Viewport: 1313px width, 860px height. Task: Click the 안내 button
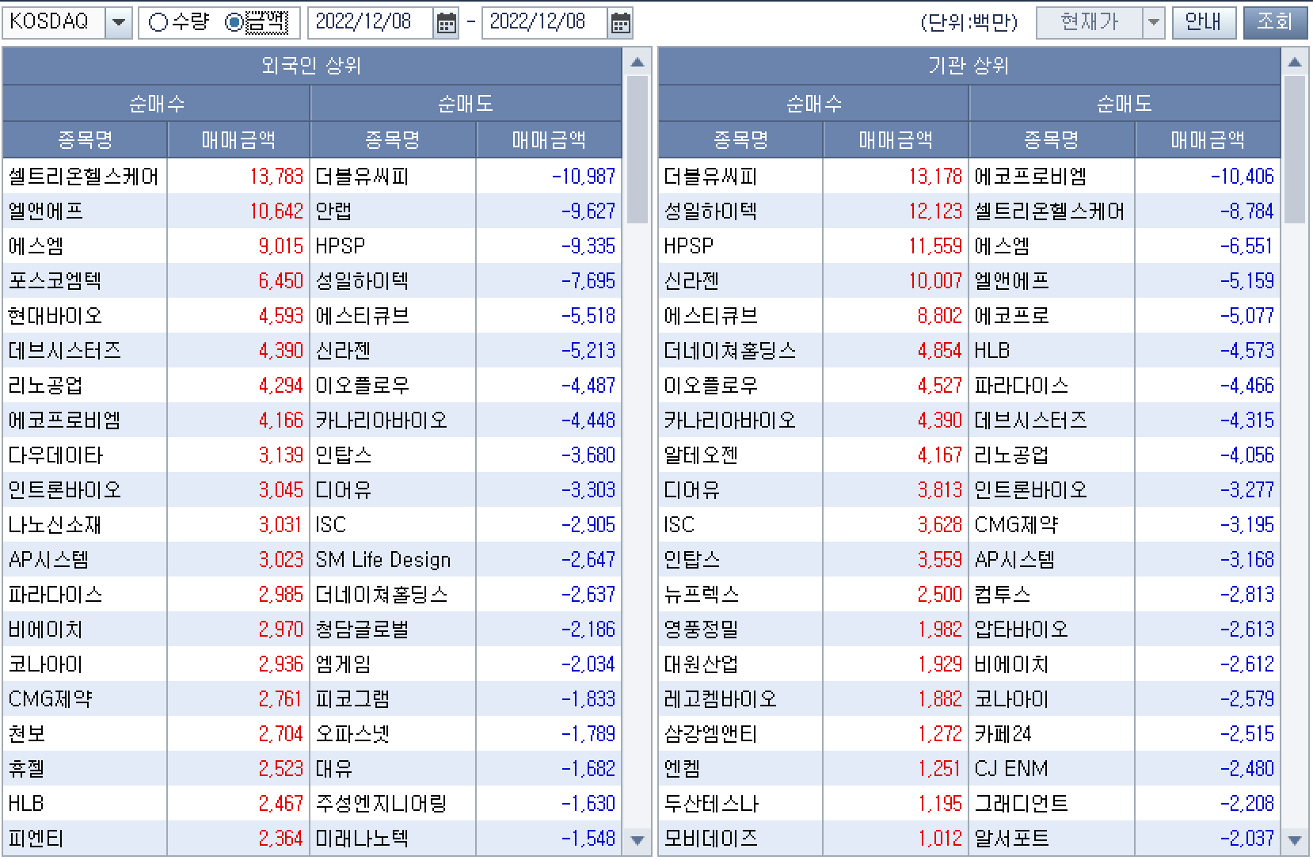pos(1203,23)
